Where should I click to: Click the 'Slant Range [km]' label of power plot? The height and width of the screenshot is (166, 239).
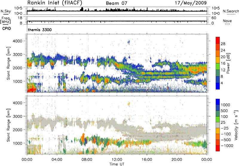pos(8,63)
